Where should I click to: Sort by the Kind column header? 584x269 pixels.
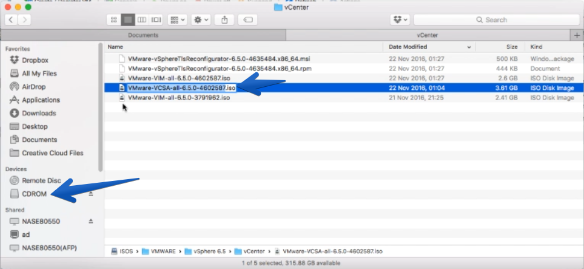[x=536, y=47]
